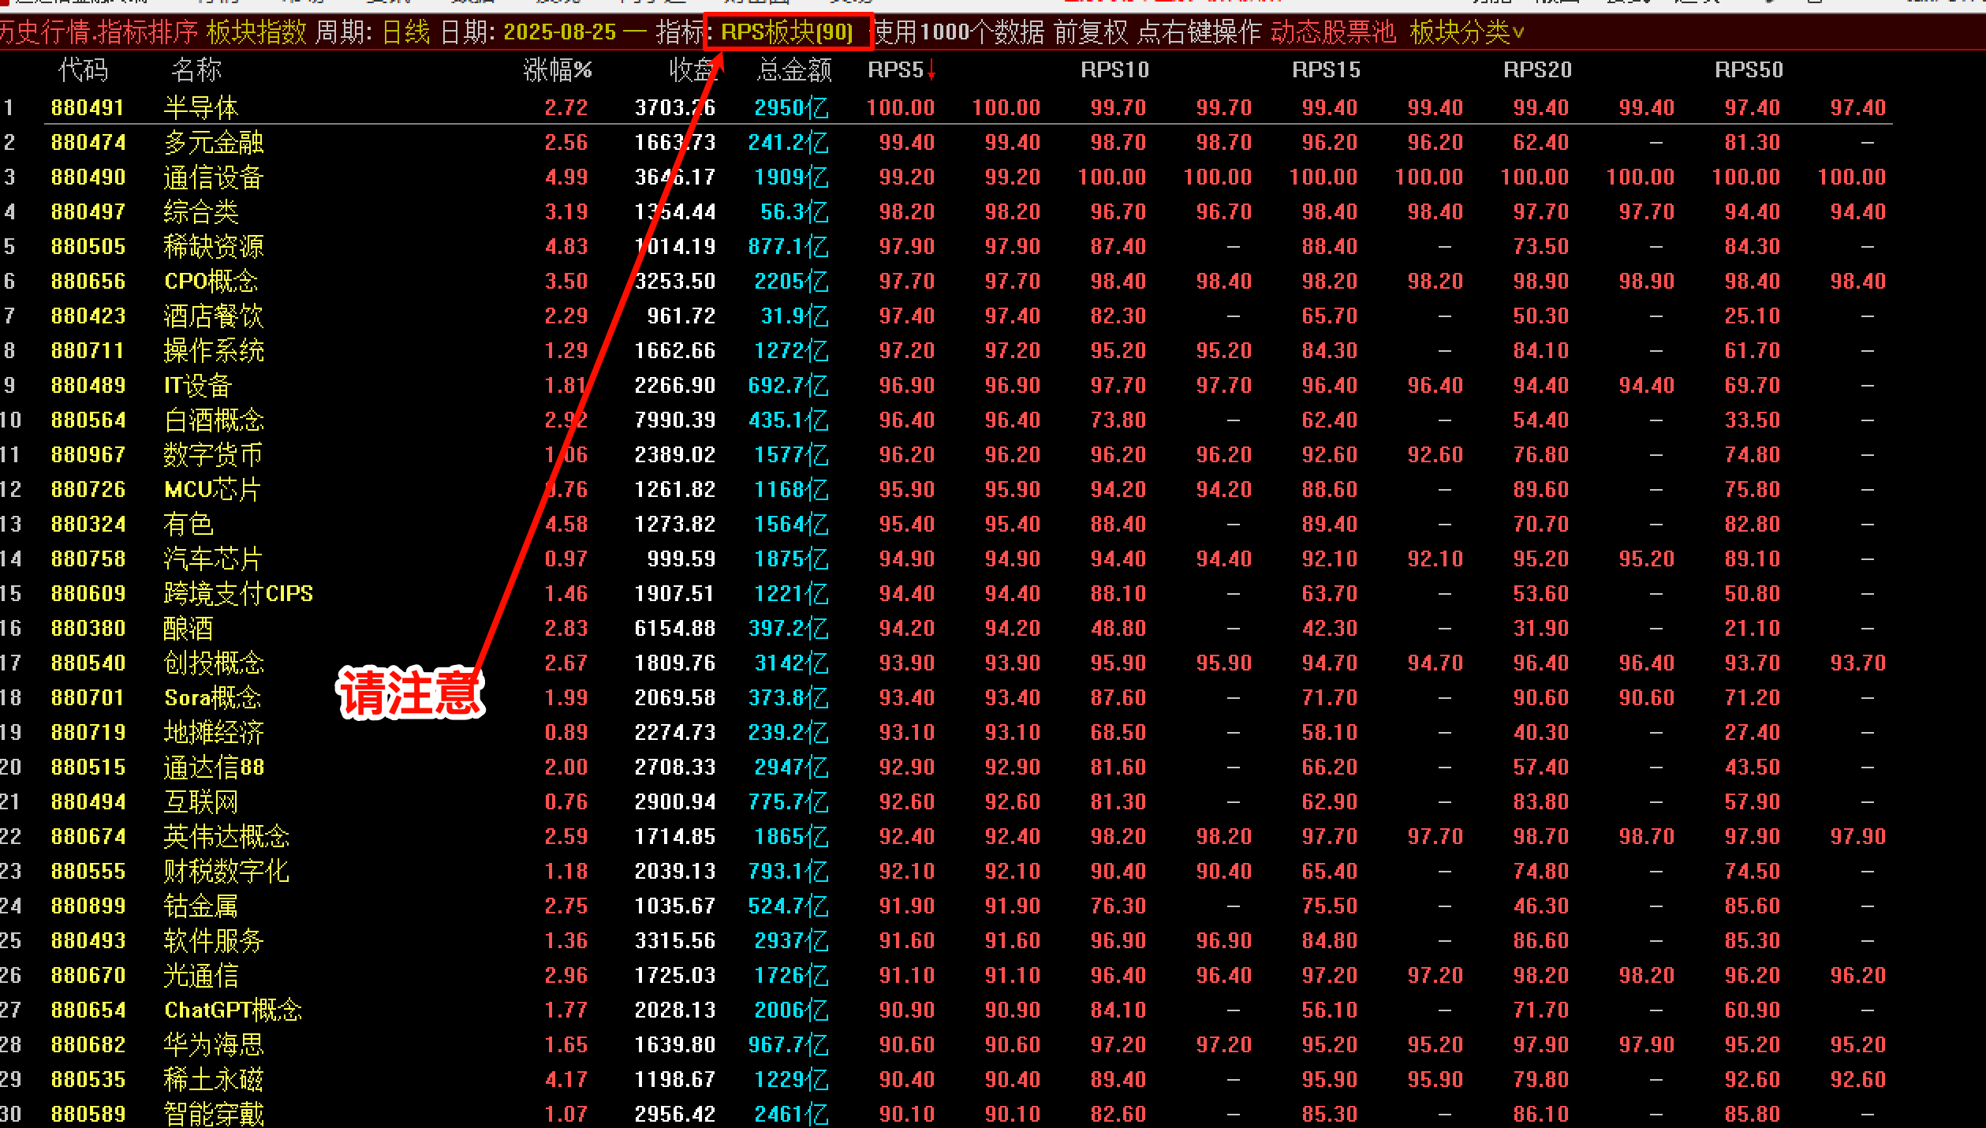Sort by RPS20 column header
Screen dimensions: 1986x1128
click(1537, 70)
